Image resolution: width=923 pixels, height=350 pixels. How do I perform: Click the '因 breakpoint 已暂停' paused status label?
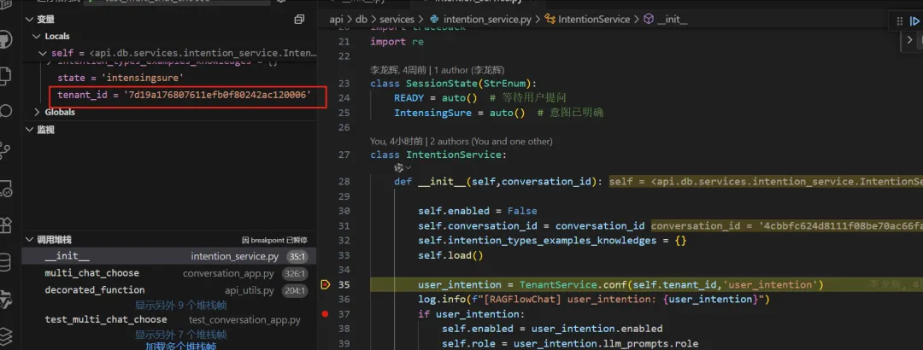pyautogui.click(x=274, y=241)
